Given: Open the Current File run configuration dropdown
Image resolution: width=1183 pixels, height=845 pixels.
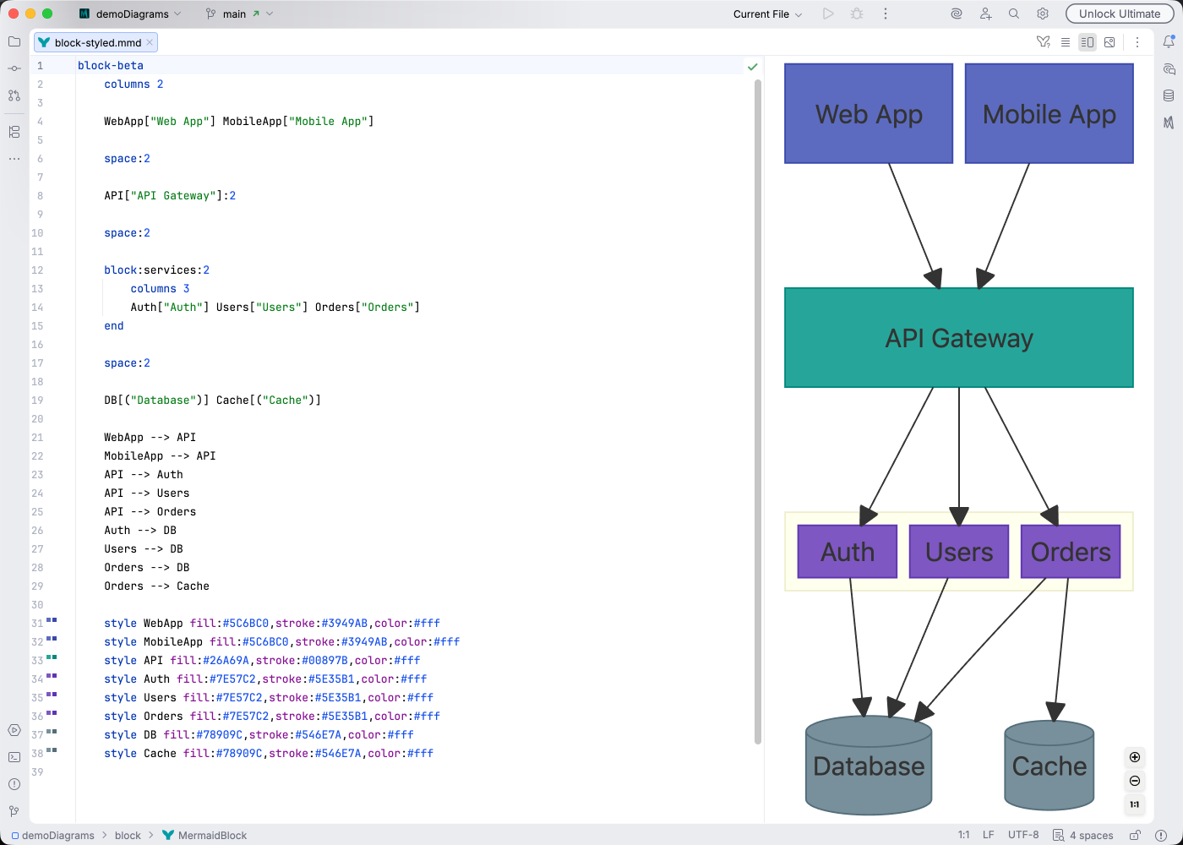Looking at the screenshot, I should point(765,14).
